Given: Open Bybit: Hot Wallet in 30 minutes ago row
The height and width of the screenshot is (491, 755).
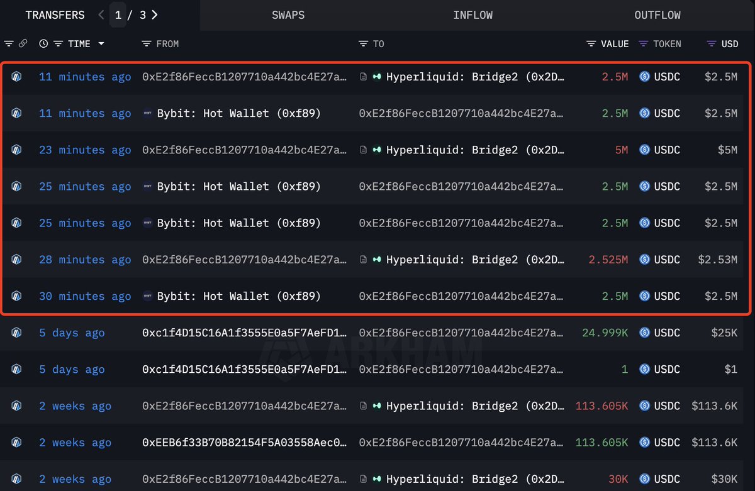Looking at the screenshot, I should click(x=239, y=296).
